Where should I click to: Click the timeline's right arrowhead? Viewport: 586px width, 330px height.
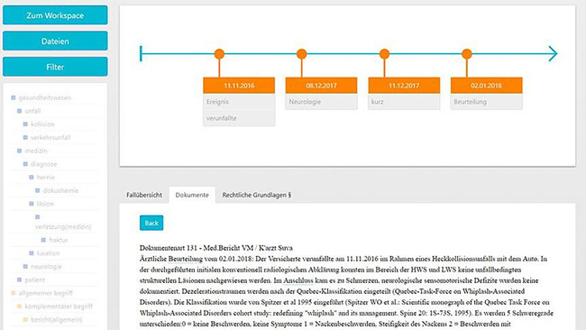coord(554,54)
